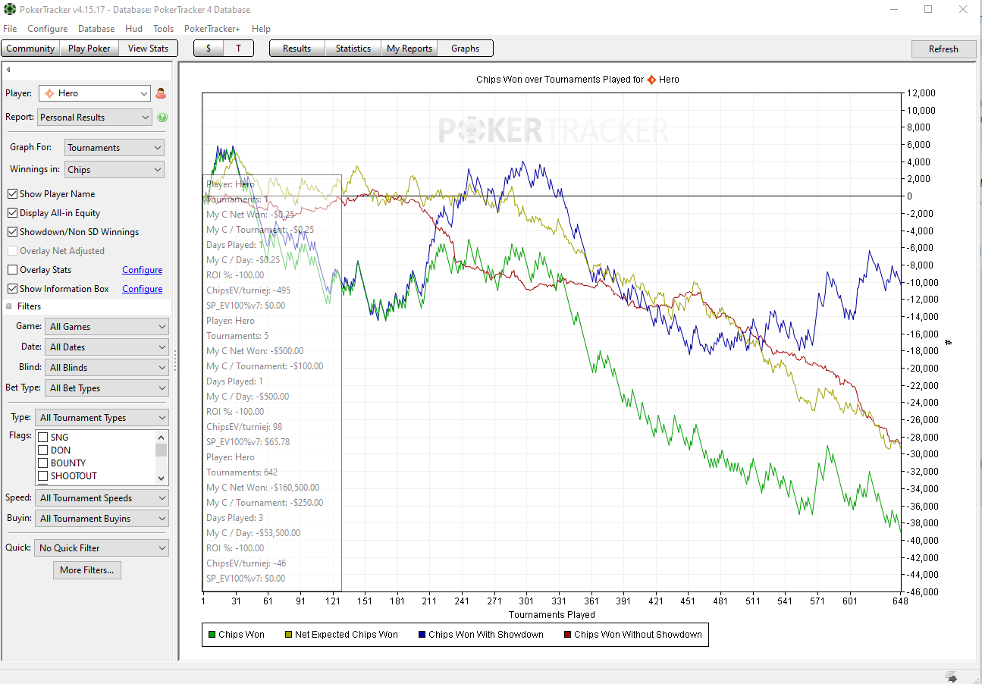Viewport: 982px width, 684px height.
Task: Open the Tournament Speeds dropdown
Action: [102, 498]
